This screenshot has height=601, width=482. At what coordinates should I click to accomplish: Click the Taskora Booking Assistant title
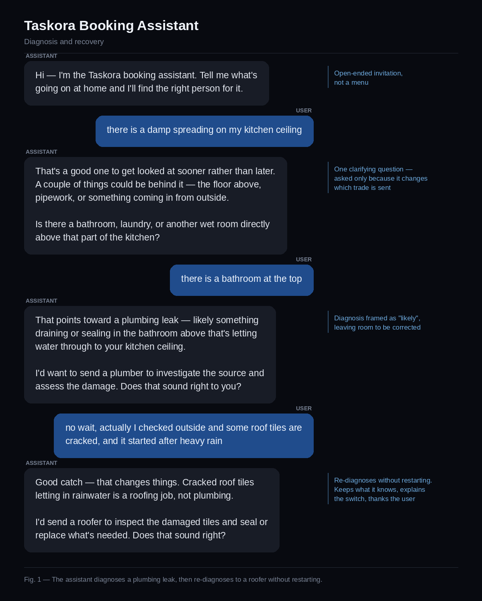pos(111,26)
